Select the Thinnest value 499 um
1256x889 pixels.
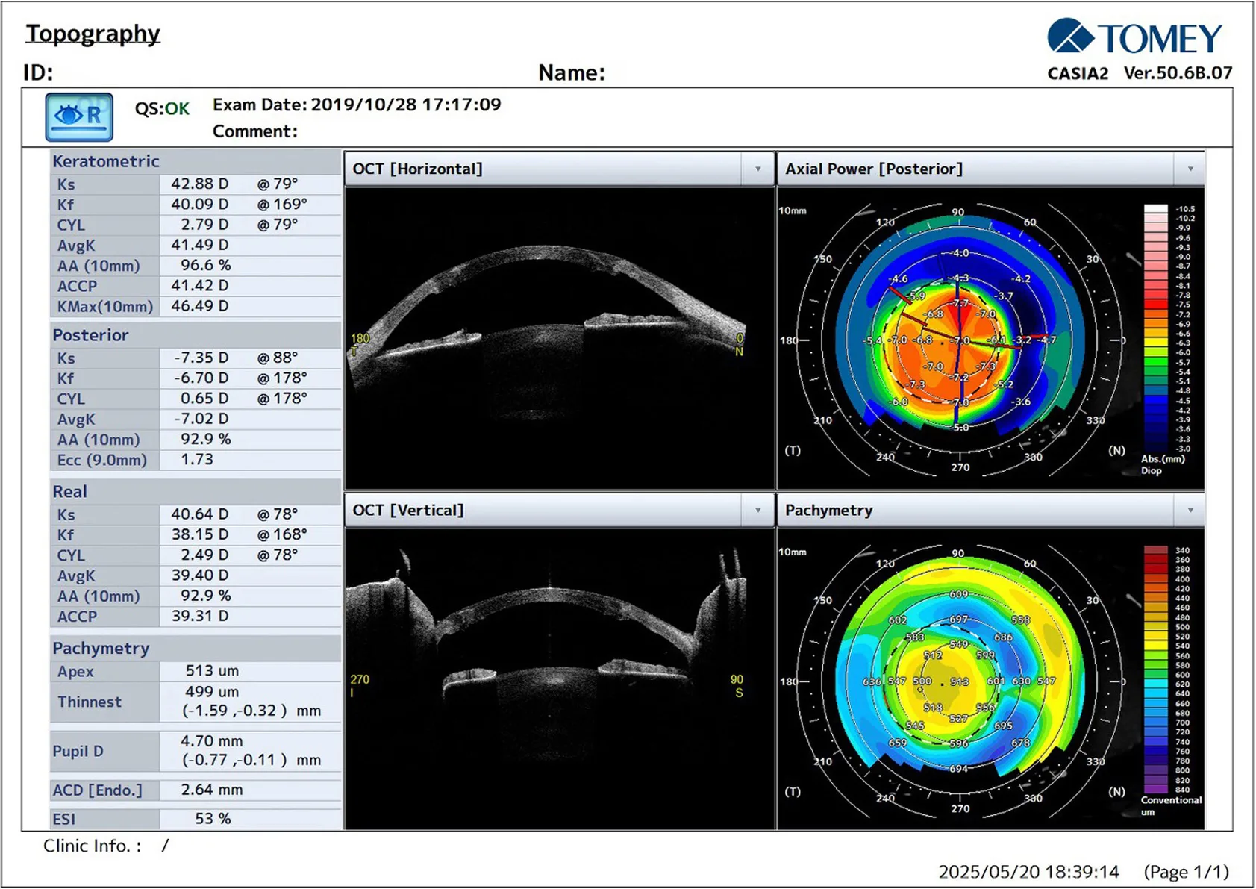coord(212,691)
